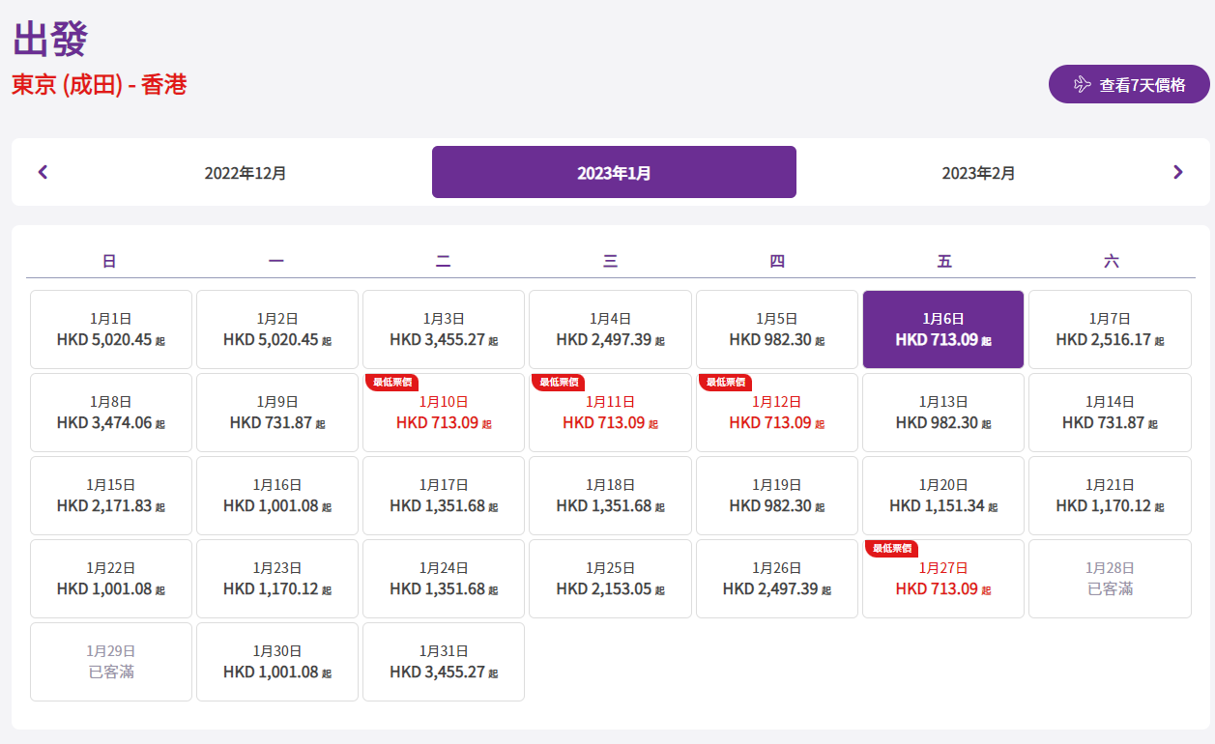Image resolution: width=1215 pixels, height=744 pixels.
Task: Click the airplane icon in 查看7天價格 button
Action: tap(1082, 85)
